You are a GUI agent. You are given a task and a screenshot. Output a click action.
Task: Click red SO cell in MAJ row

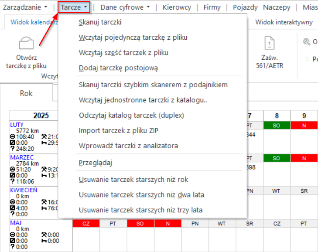(x=140, y=224)
